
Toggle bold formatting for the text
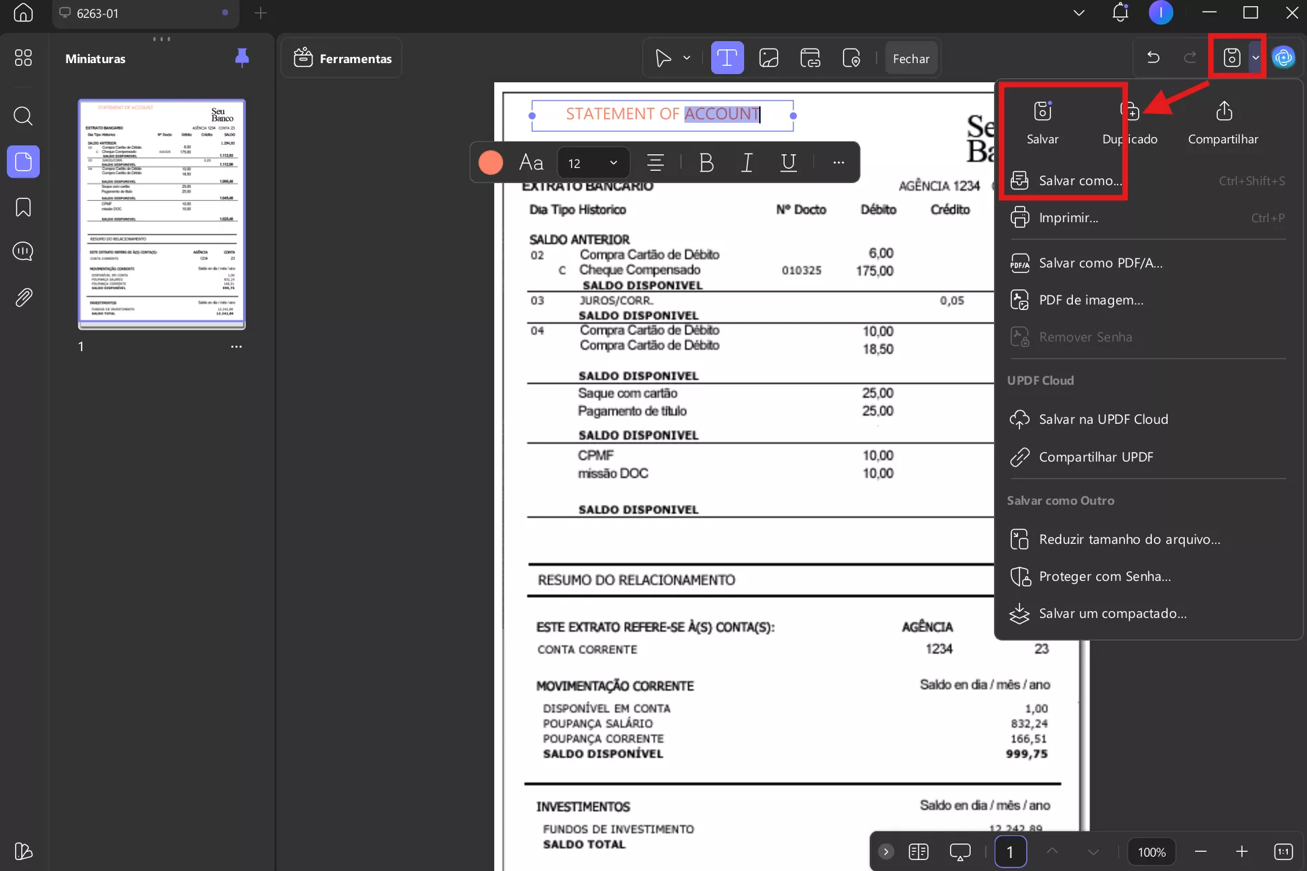coord(706,163)
